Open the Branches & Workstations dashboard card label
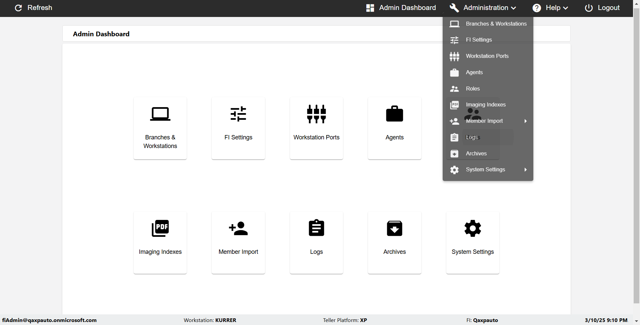 [x=160, y=142]
